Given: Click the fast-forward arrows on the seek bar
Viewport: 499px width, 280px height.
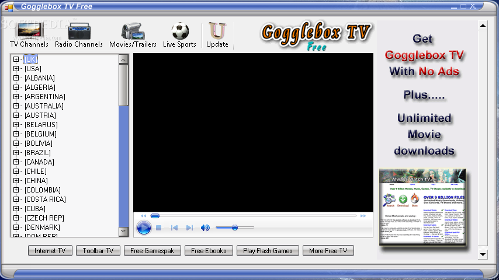Looking at the screenshot, I should pos(363,216).
